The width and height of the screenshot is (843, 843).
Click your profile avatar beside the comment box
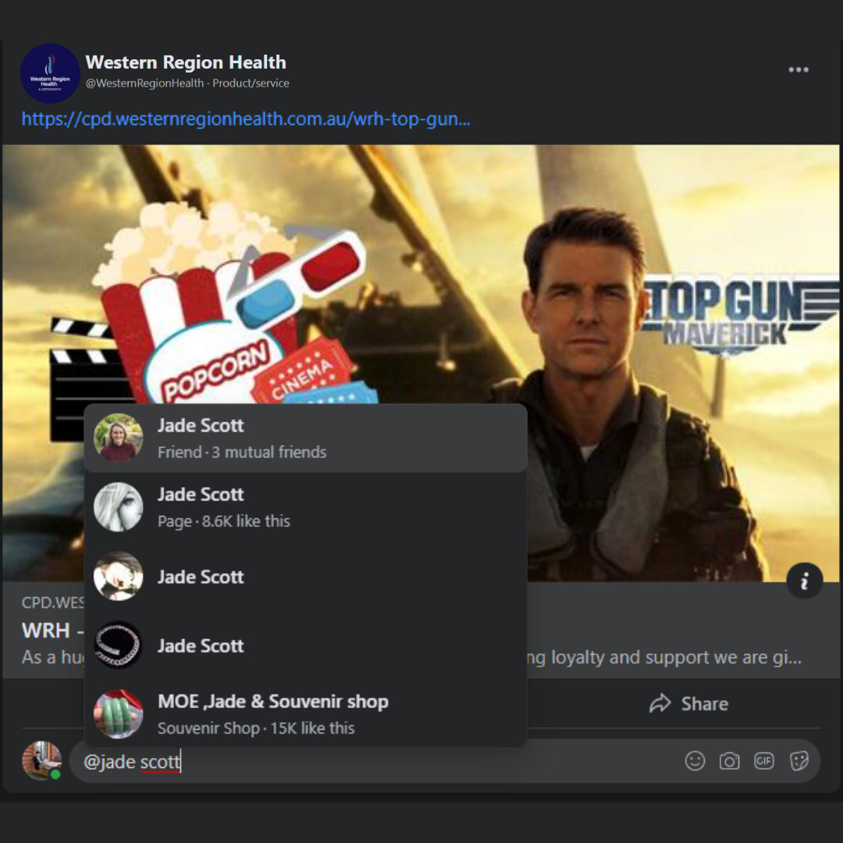(41, 760)
